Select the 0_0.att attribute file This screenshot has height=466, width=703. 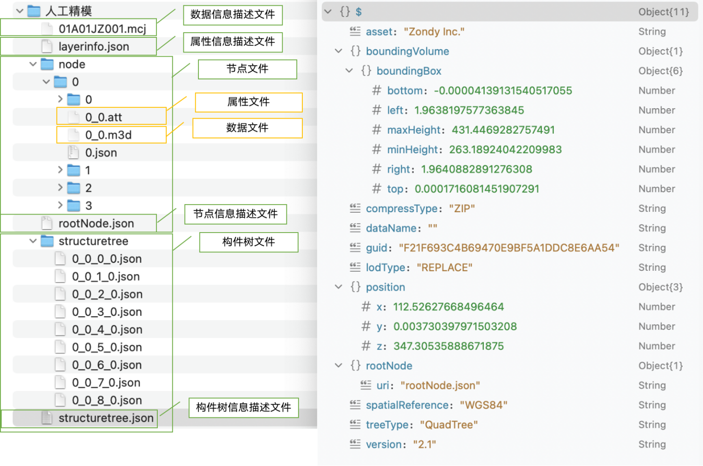click(103, 117)
